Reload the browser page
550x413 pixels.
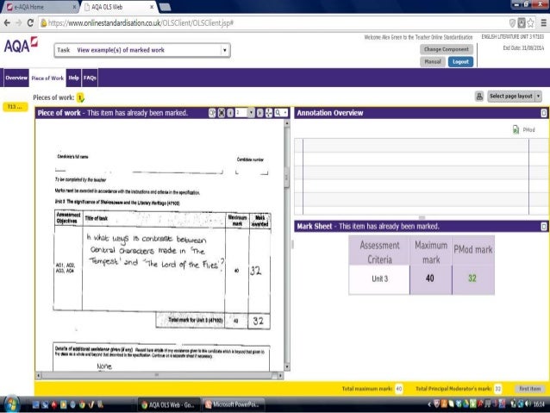30,22
